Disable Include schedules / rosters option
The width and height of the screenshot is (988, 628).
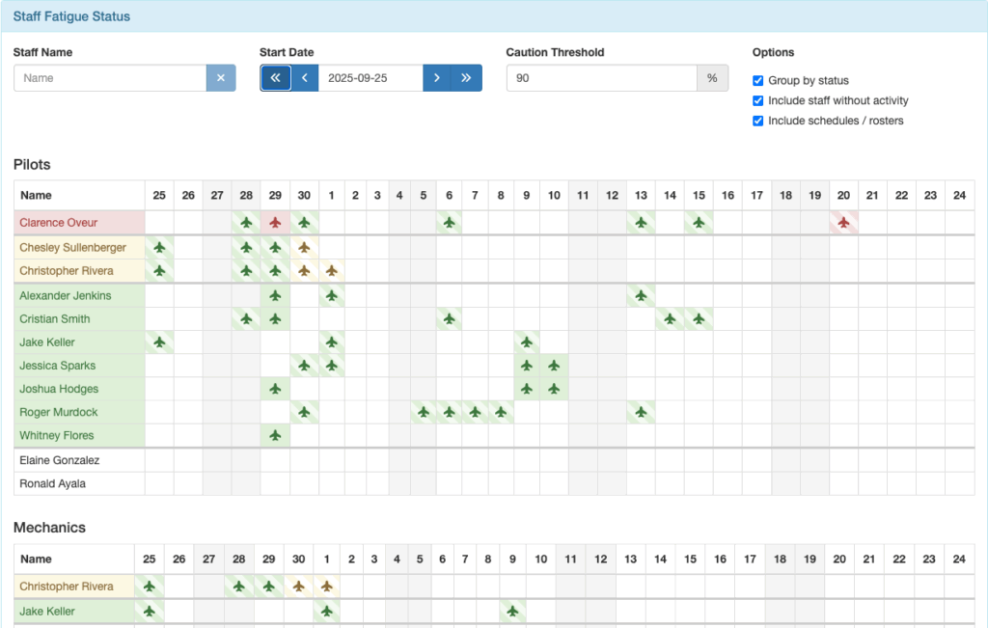tap(758, 121)
